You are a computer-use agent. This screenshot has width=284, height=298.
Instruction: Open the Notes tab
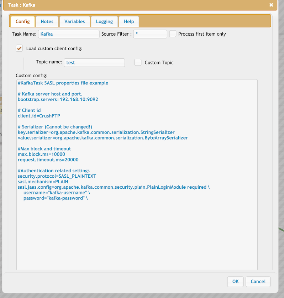(47, 21)
